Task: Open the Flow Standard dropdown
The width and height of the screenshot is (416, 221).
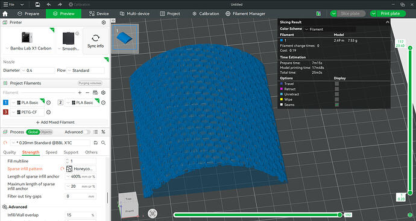Action: pyautogui.click(x=86, y=71)
